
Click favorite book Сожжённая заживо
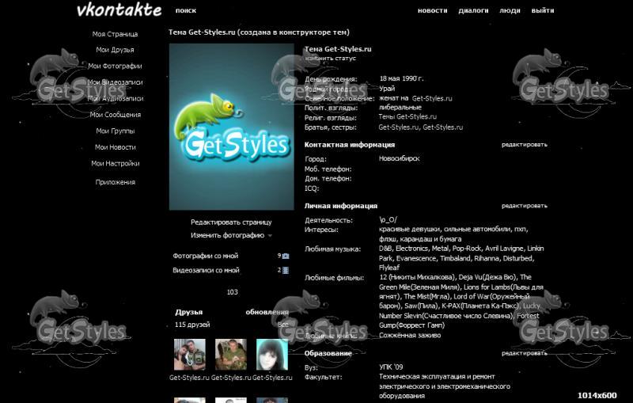pyautogui.click(x=410, y=335)
